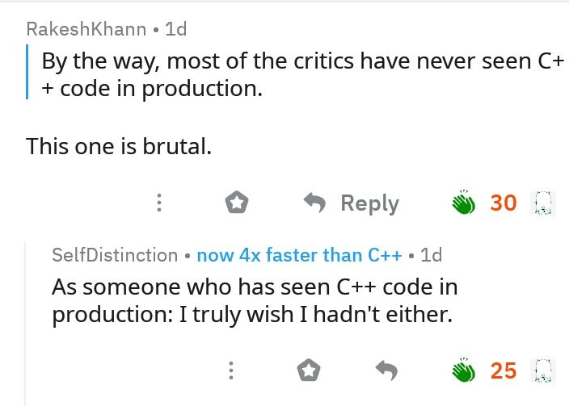The image size is (569, 406).
Task: Open SelfDistinction's user profile
Action: [115, 255]
